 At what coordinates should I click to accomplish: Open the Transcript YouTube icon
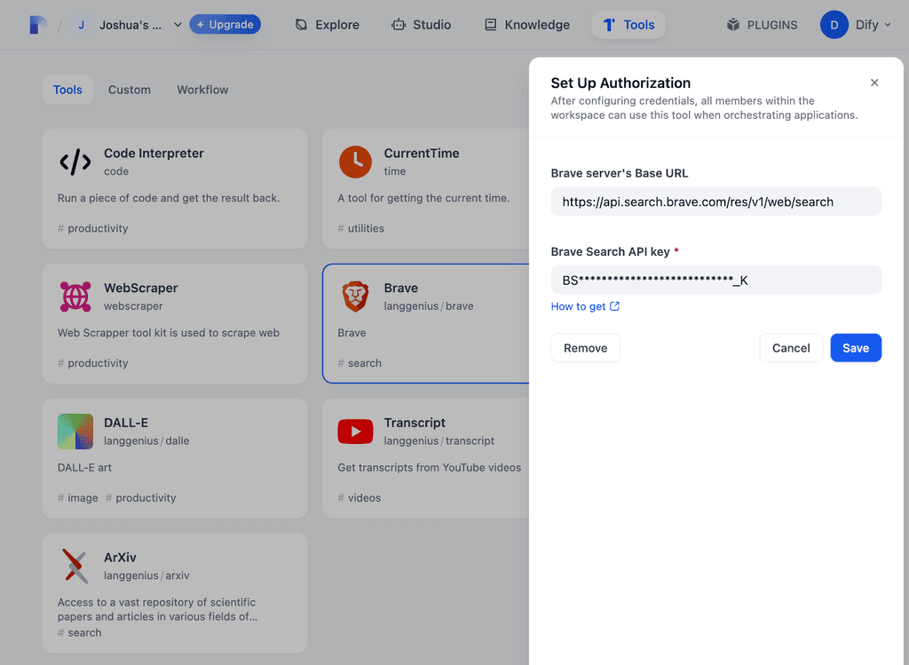click(355, 432)
